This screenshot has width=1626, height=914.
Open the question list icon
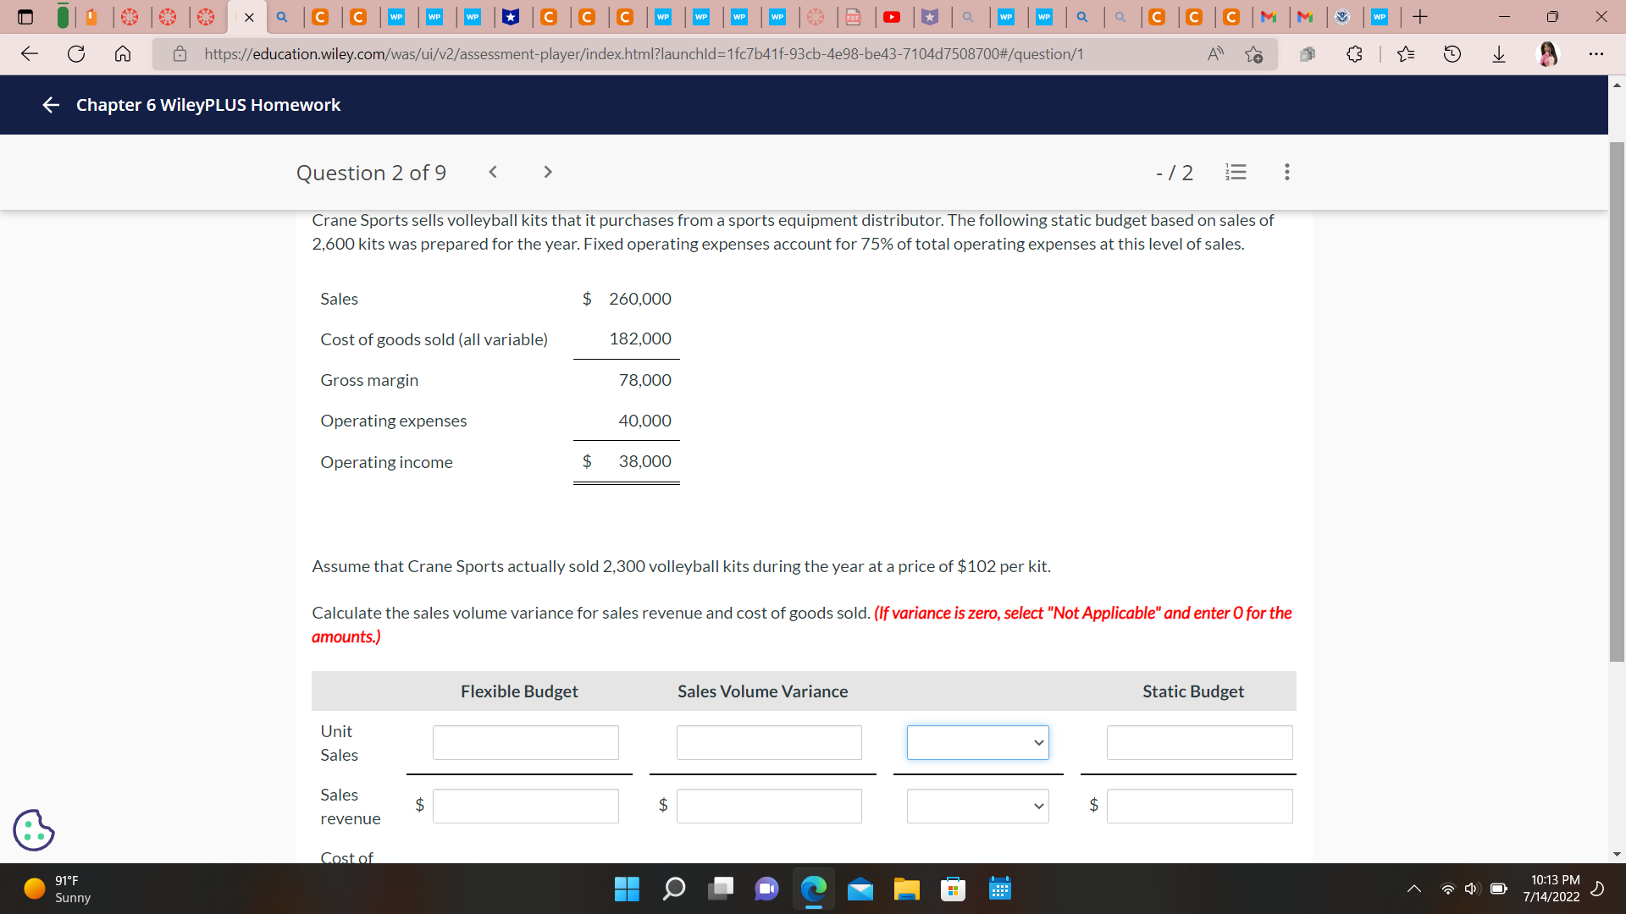coord(1236,172)
